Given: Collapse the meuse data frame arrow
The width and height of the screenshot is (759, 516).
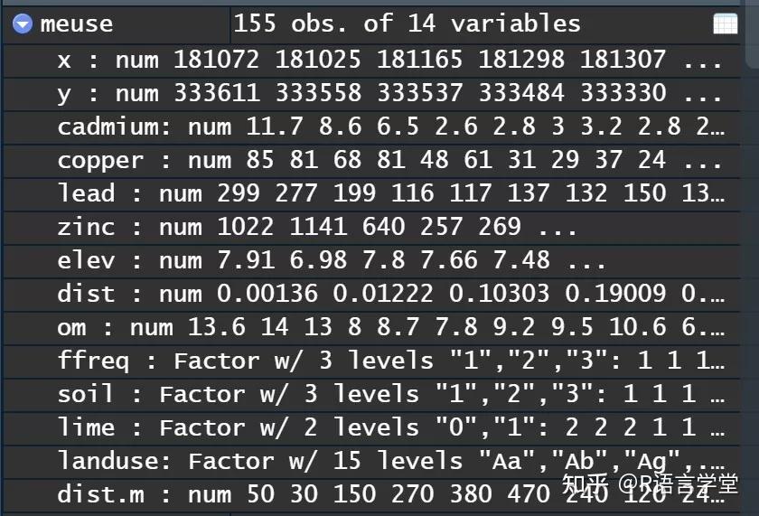Looking at the screenshot, I should pyautogui.click(x=23, y=24).
